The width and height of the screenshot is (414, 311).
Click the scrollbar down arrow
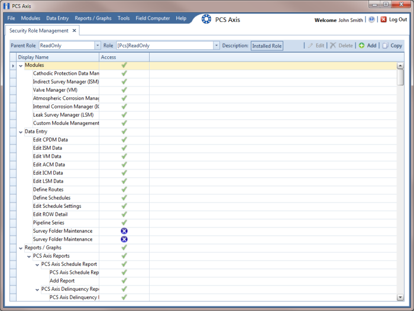(400, 297)
